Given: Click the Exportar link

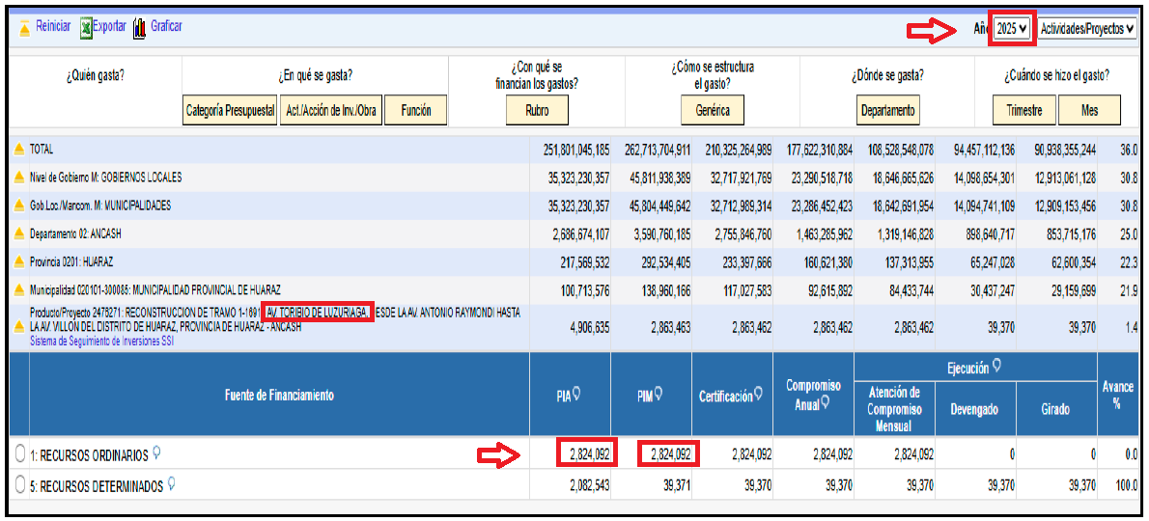Looking at the screenshot, I should tap(109, 26).
